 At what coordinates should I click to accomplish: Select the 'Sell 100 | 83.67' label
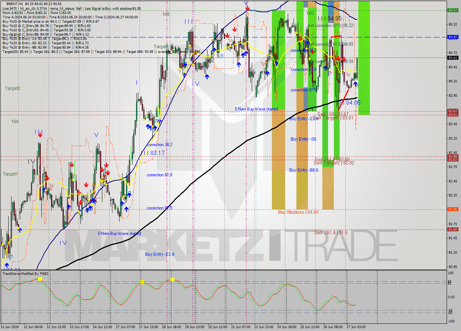click(x=333, y=114)
